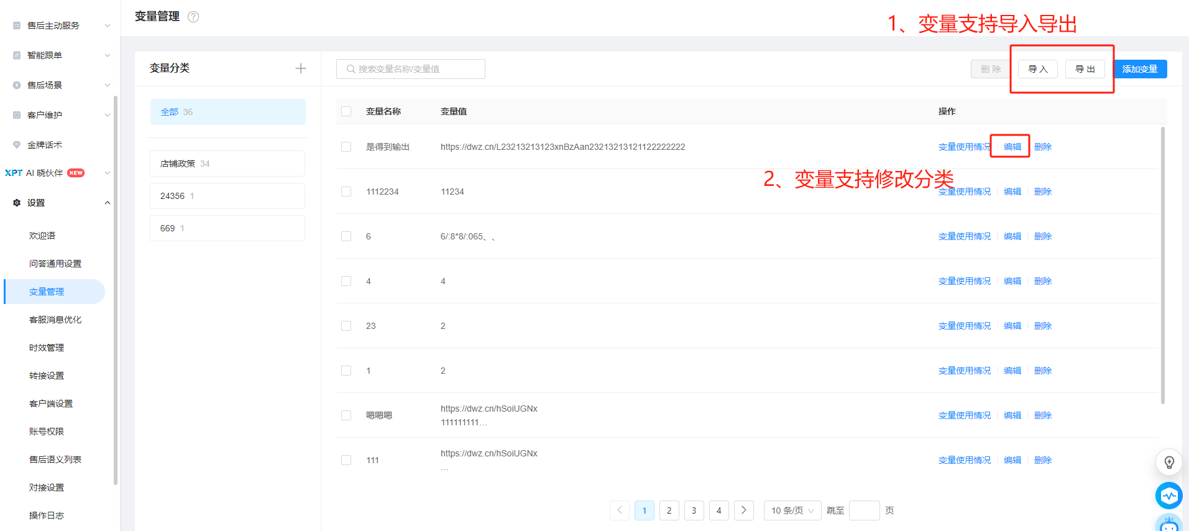Click the 智能跟单 sidebar icon
This screenshot has width=1189, height=531.
click(x=17, y=55)
